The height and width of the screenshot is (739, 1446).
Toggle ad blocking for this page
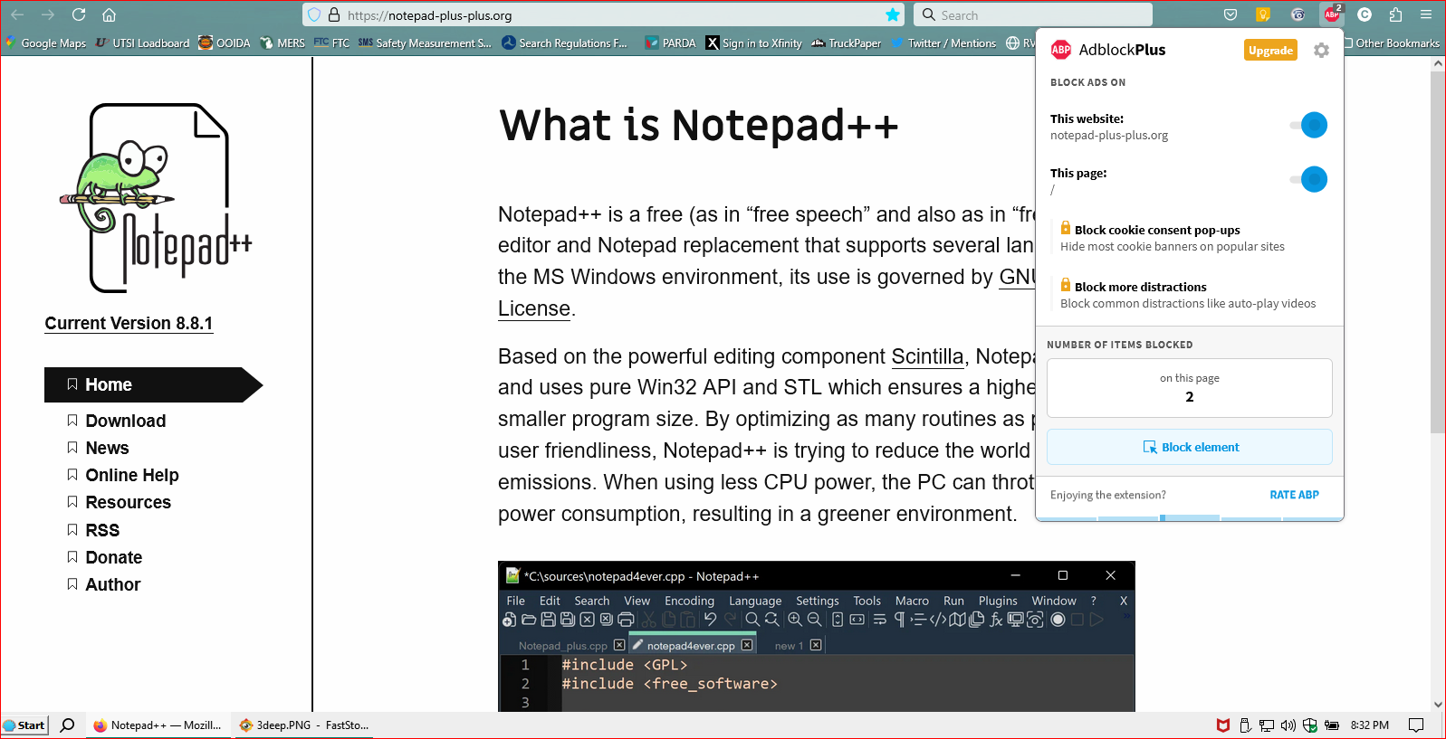1308,179
